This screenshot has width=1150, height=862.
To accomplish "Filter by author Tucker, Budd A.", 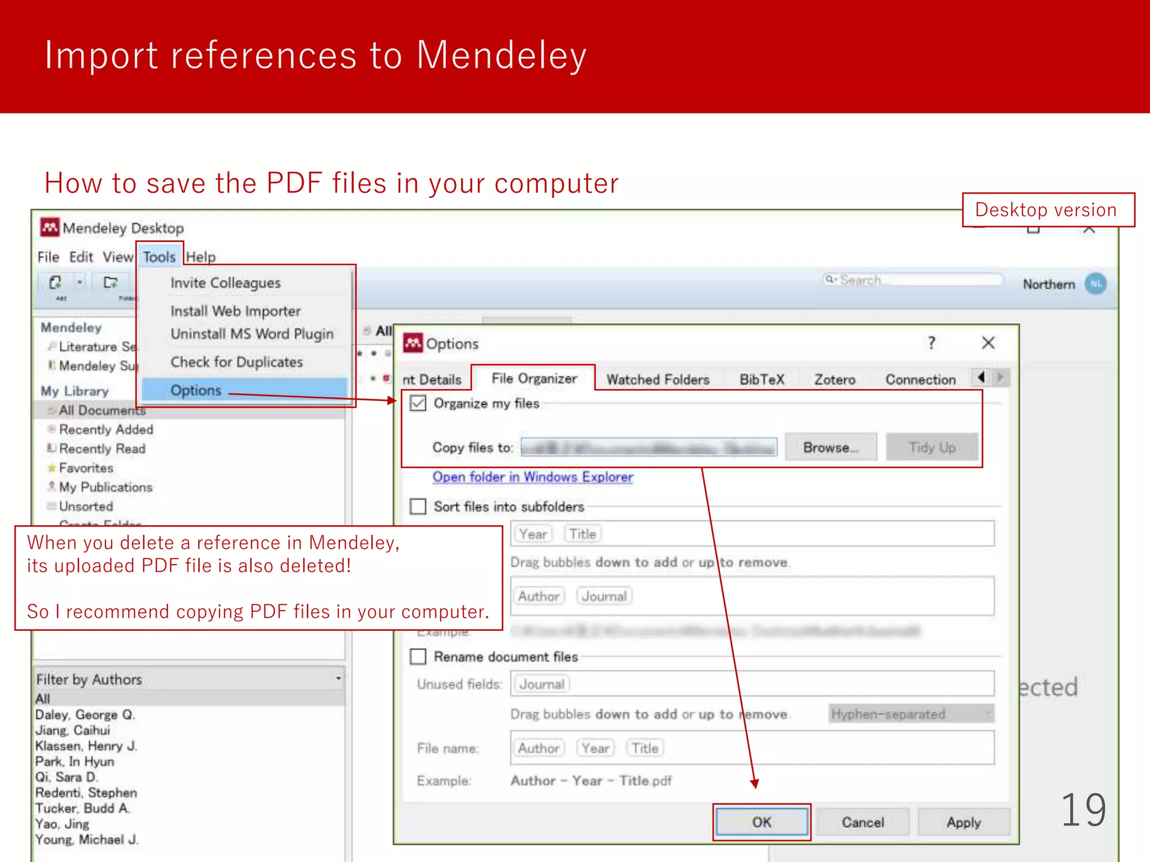I will pyautogui.click(x=83, y=808).
